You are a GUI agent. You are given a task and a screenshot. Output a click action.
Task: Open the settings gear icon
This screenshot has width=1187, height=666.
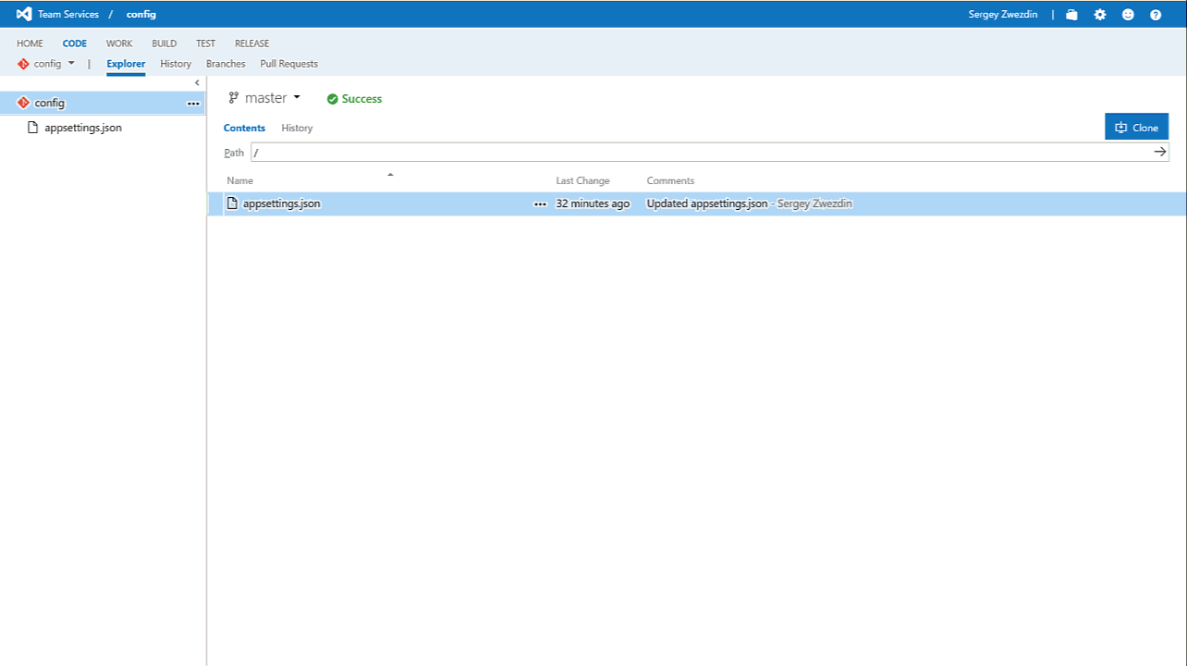[x=1100, y=15]
